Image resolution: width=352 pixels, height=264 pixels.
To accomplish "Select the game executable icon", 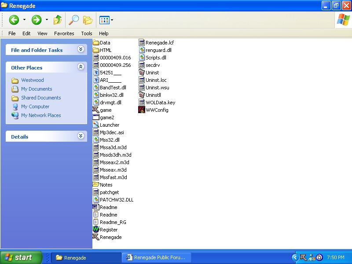I will (96, 110).
